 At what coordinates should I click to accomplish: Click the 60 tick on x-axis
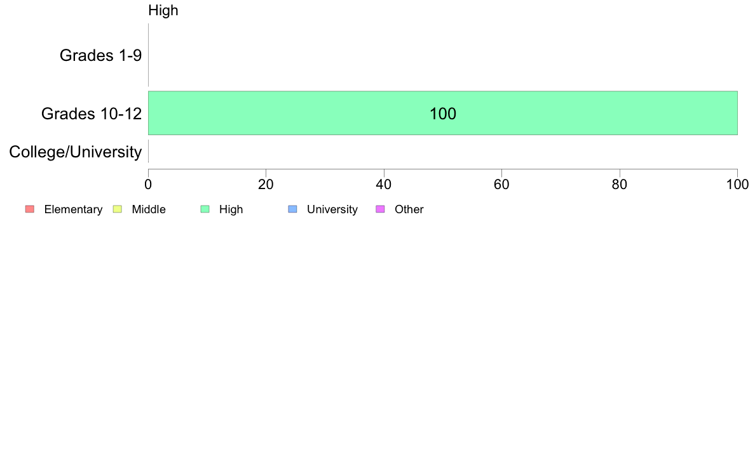501,185
